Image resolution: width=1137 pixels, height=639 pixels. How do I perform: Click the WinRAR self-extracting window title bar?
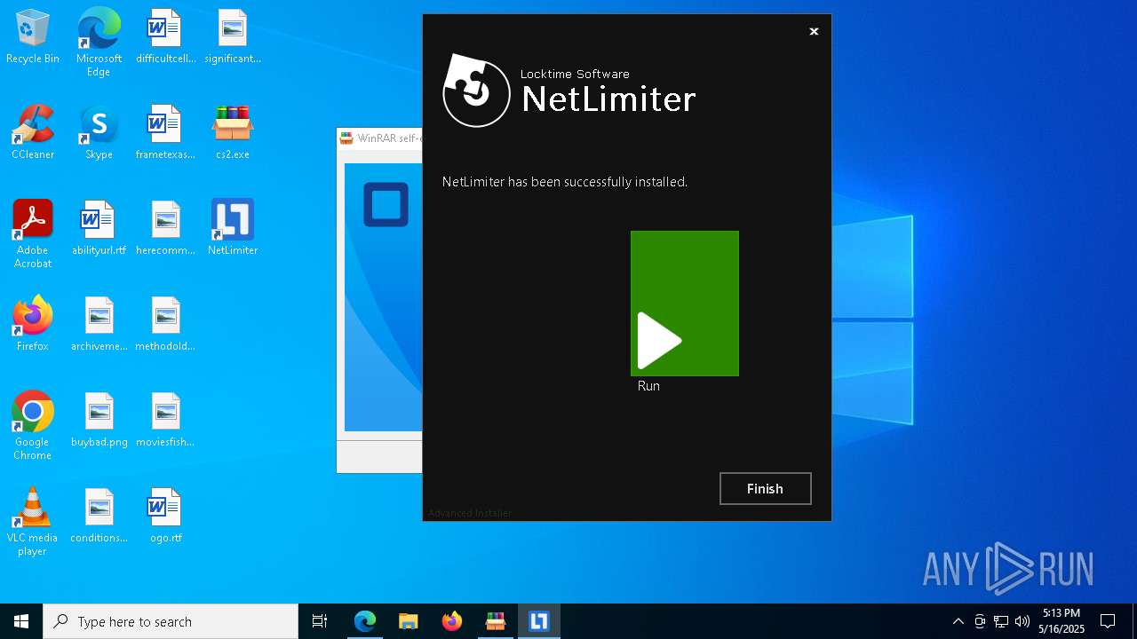tap(380, 138)
